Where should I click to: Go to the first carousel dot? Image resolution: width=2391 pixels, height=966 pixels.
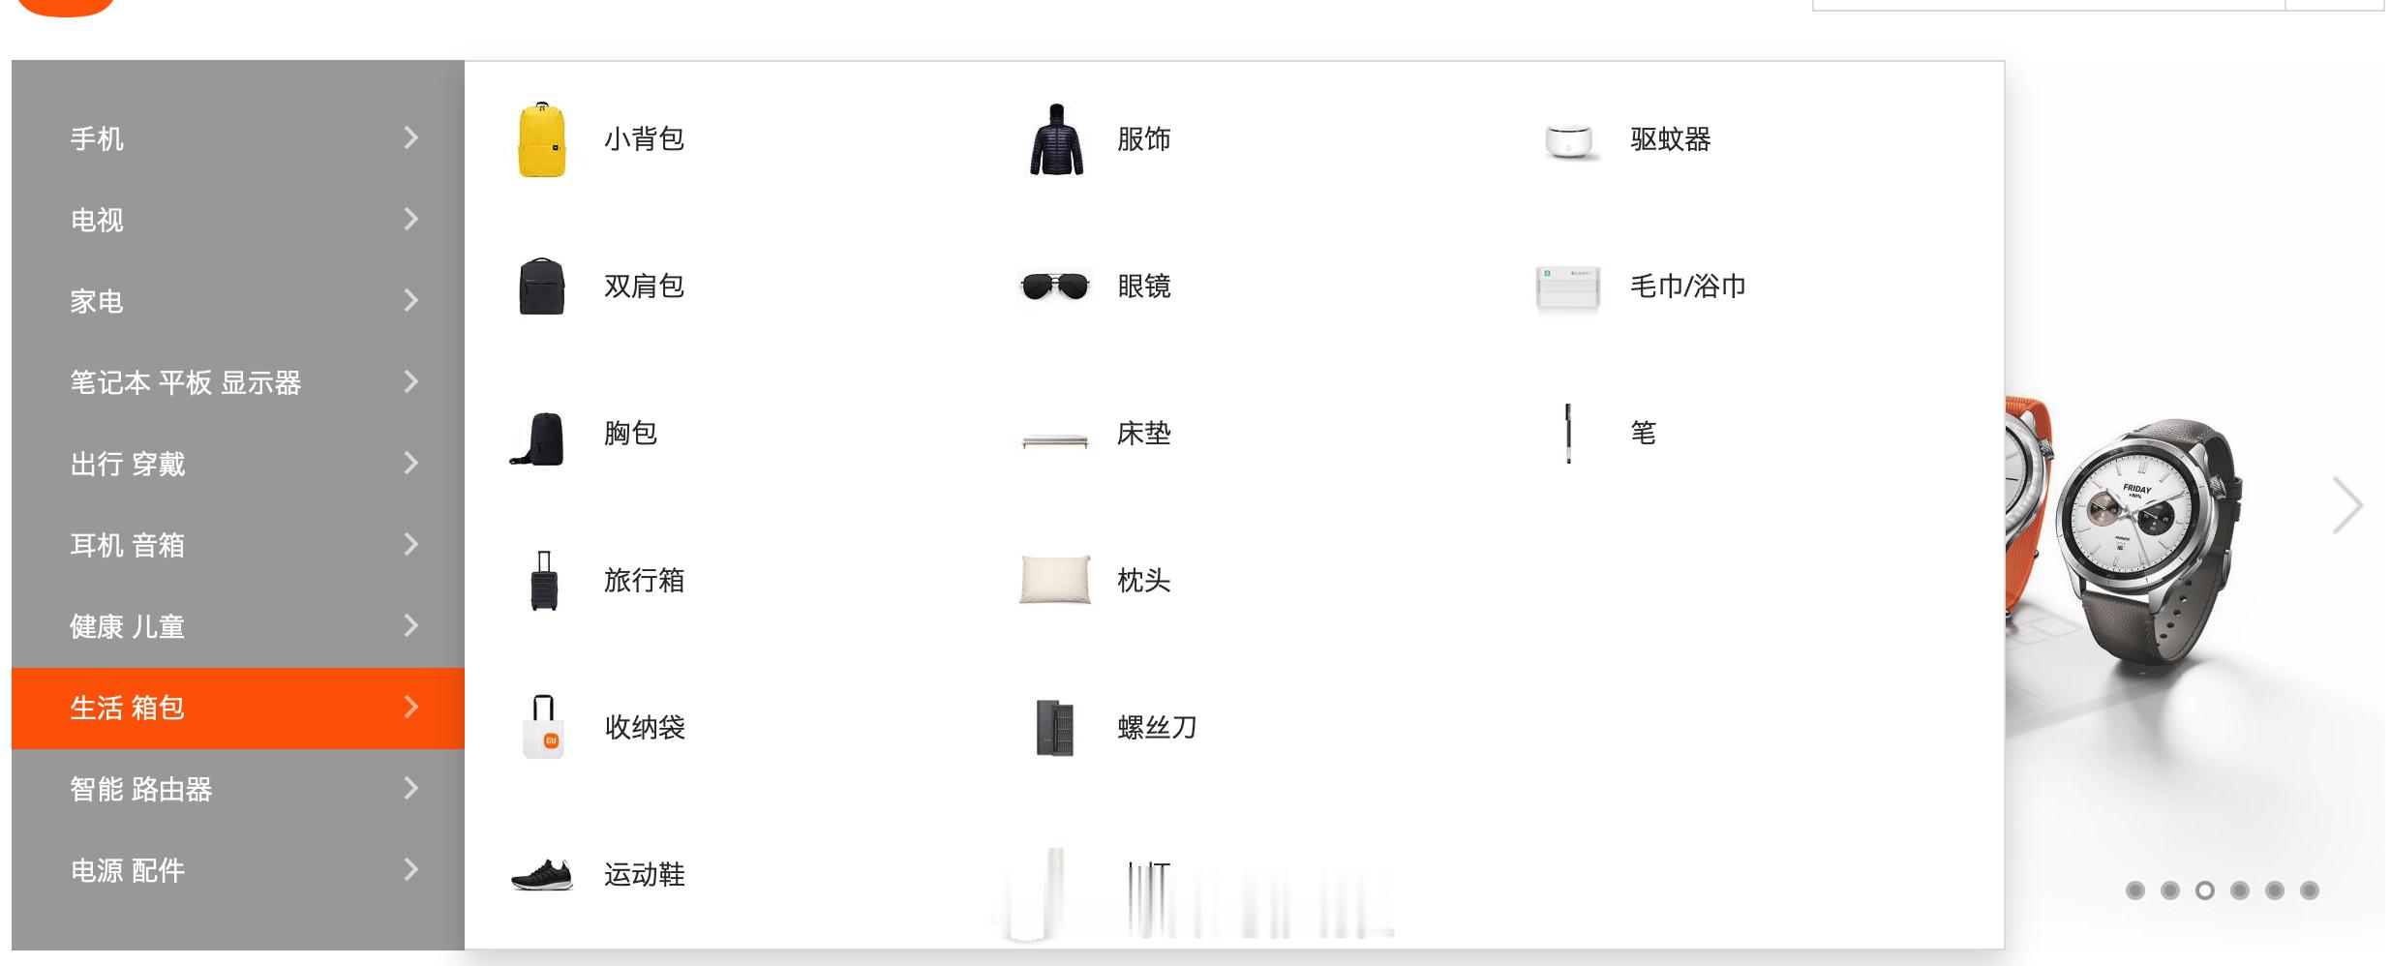click(2135, 891)
